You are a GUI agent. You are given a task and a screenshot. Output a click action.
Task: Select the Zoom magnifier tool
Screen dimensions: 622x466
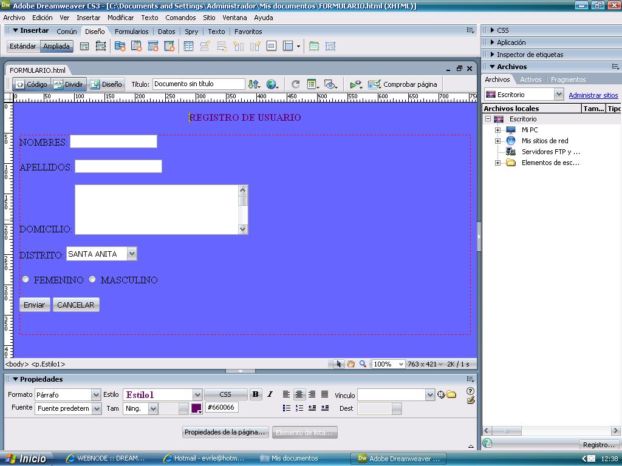[x=363, y=364]
